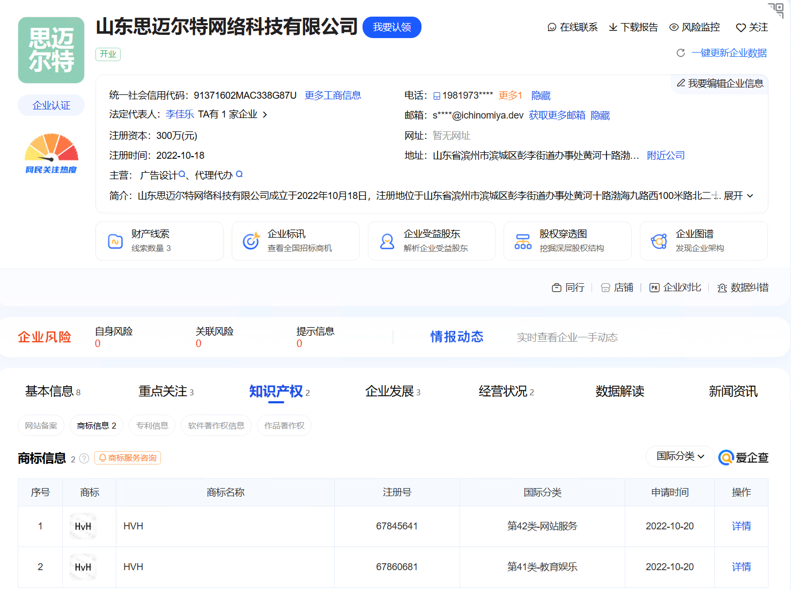Viewport: 791px width, 590px height.
Task: Expand the company 简介 with 展开
Action: click(739, 196)
